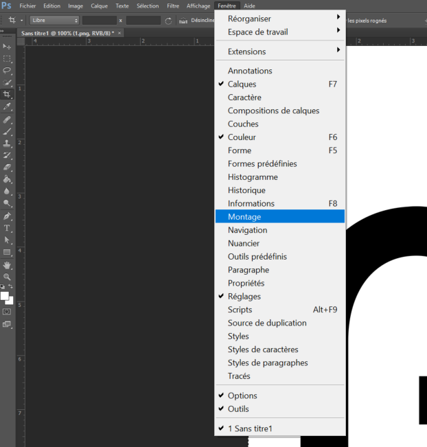Expand the Espace de travail submenu
The image size is (427, 447).
click(280, 32)
